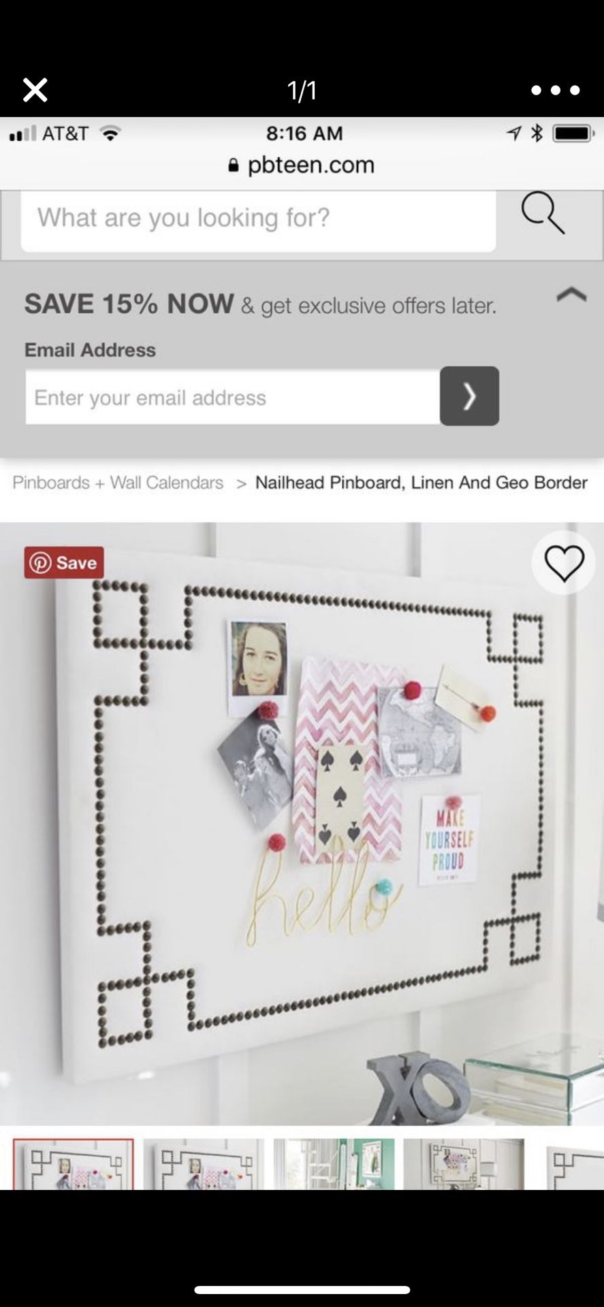Collapse the Save 15% Now banner chevron

click(x=571, y=294)
